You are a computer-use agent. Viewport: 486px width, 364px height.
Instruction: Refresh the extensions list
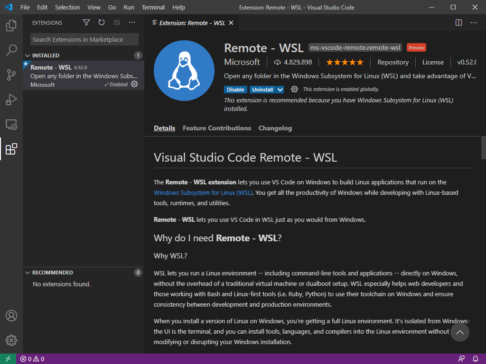click(102, 23)
